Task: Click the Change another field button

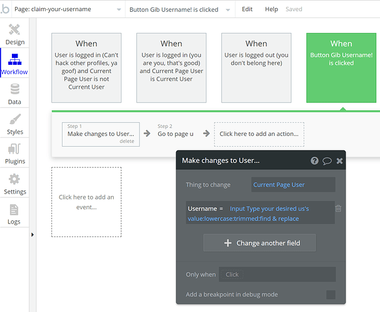Action: 259,243
